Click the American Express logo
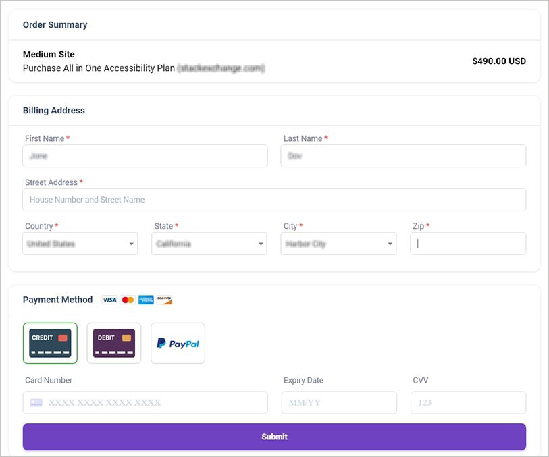Viewport: 549px width, 457px height. point(146,300)
